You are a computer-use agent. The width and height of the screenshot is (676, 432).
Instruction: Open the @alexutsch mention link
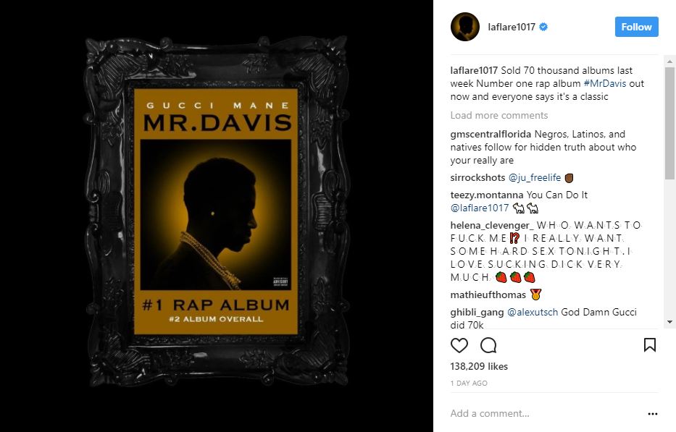click(x=532, y=312)
